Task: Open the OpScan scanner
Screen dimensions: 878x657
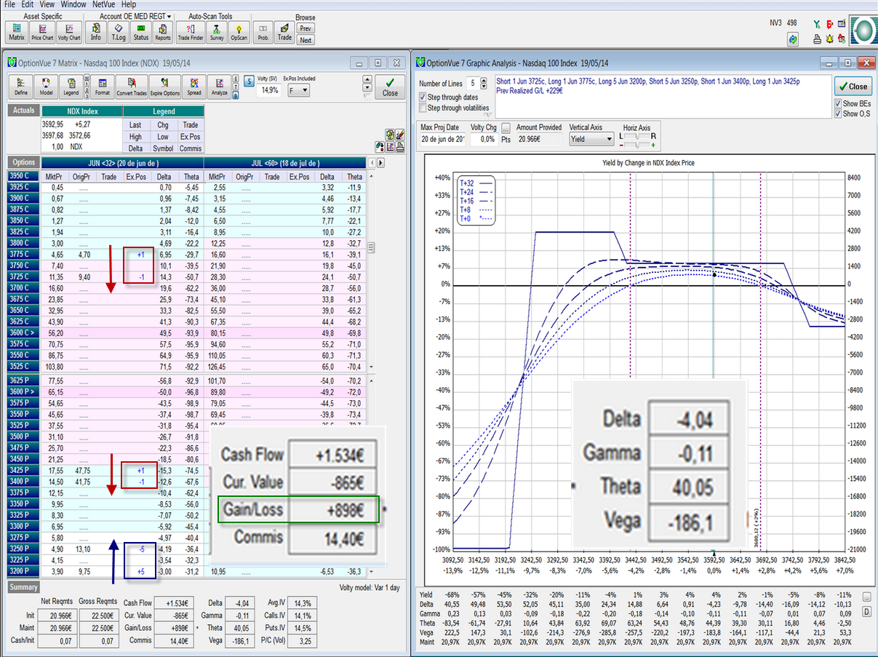Action: (239, 32)
